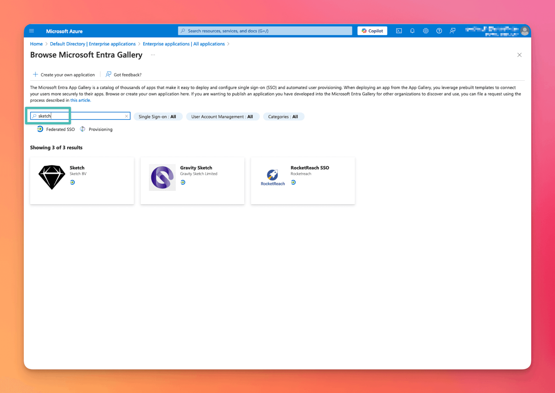
Task: Select the Gravity Sketch app title
Action: (x=196, y=168)
